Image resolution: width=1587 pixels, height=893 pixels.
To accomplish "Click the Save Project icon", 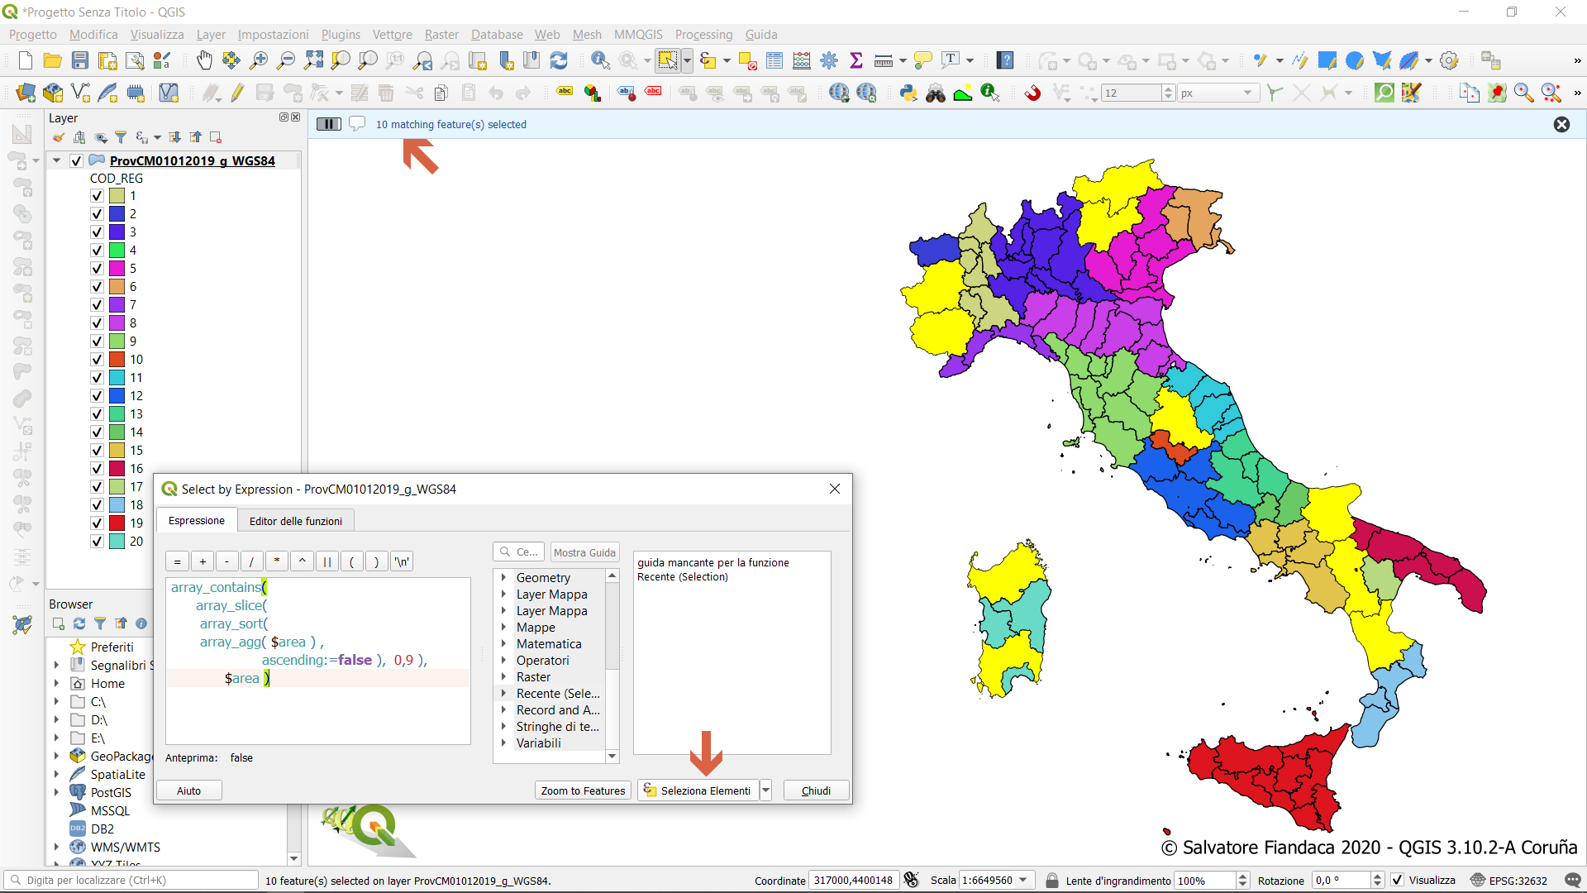I will pos(80,60).
